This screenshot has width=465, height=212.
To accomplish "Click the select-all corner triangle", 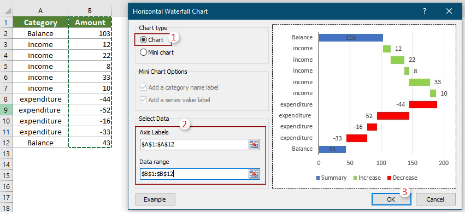I will [8, 11].
